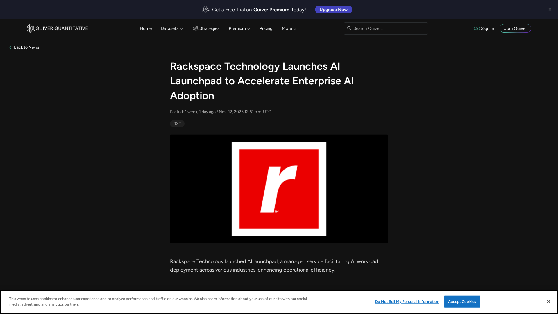558x314 pixels.
Task: Click the Join Quiver button
Action: click(515, 28)
